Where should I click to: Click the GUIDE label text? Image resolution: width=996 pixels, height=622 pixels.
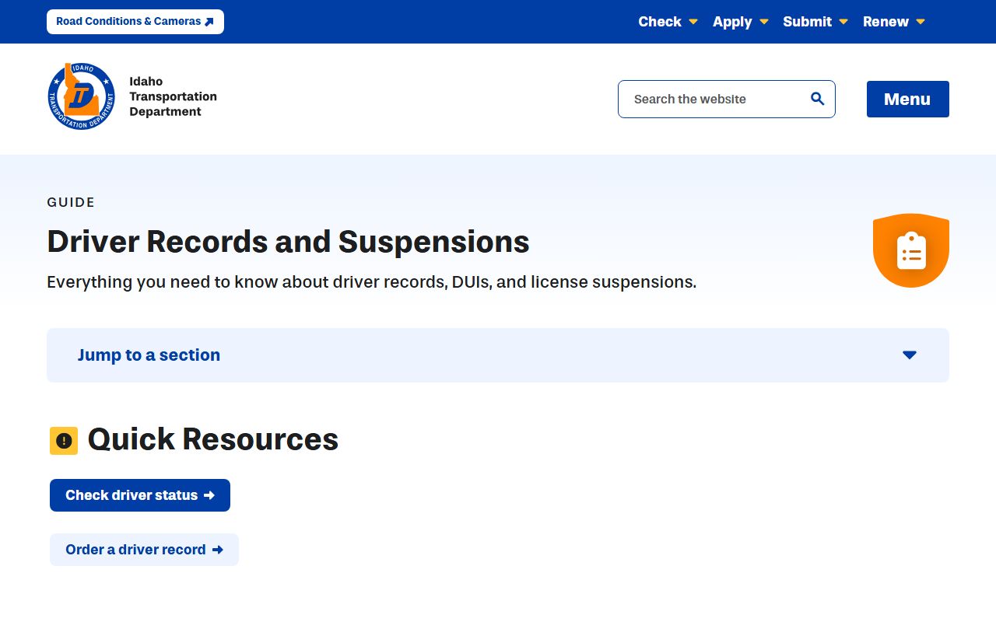pyautogui.click(x=71, y=202)
